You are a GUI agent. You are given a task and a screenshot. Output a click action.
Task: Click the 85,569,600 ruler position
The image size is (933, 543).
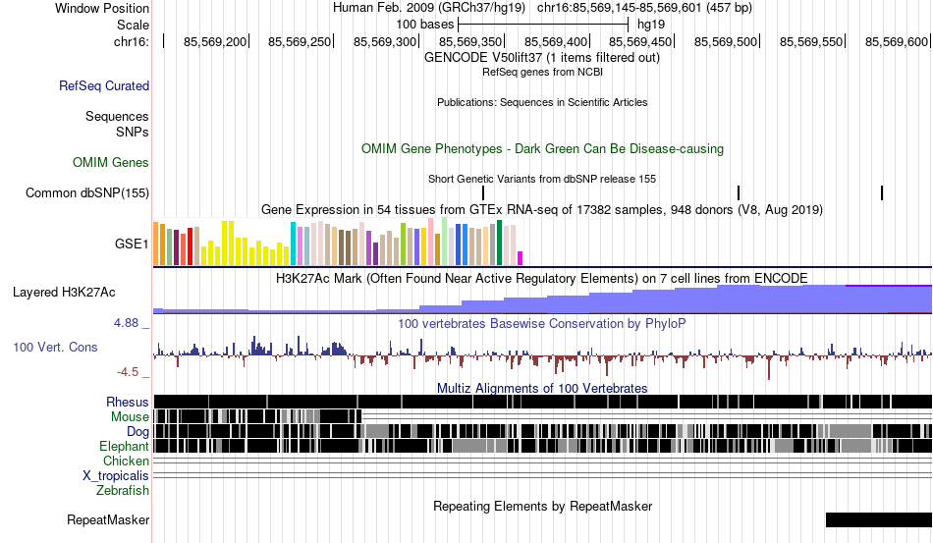[x=897, y=41]
